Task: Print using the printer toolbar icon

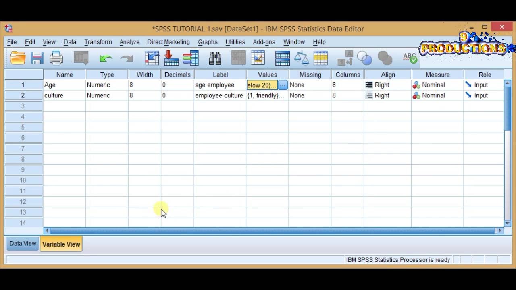Action: click(x=56, y=58)
